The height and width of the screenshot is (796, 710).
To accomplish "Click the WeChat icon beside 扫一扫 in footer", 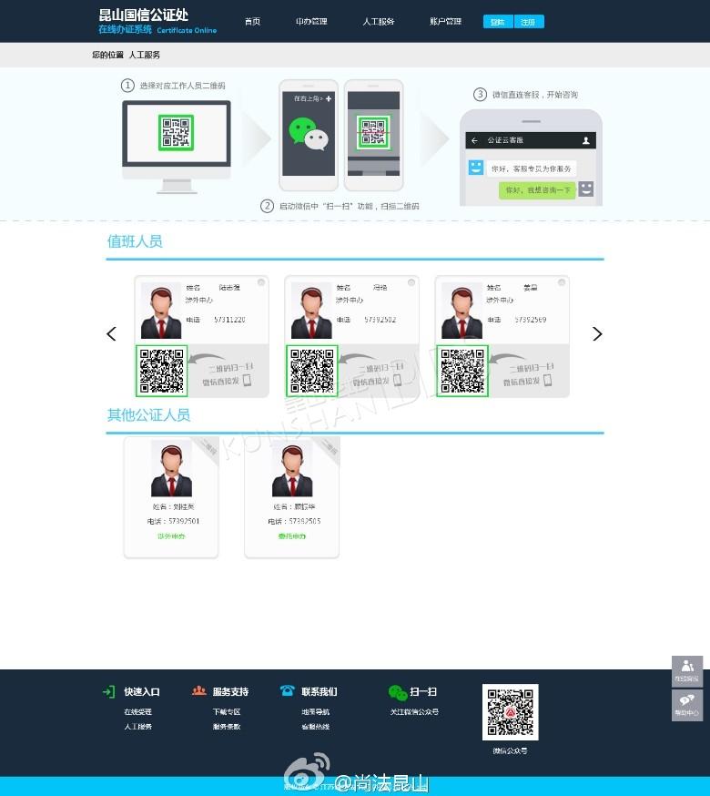I will coord(398,692).
